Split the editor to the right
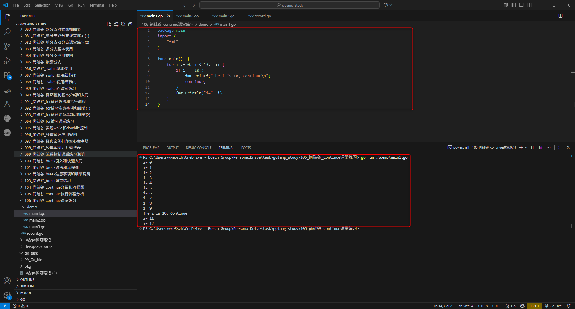Image resolution: width=575 pixels, height=309 pixels. 560,16
